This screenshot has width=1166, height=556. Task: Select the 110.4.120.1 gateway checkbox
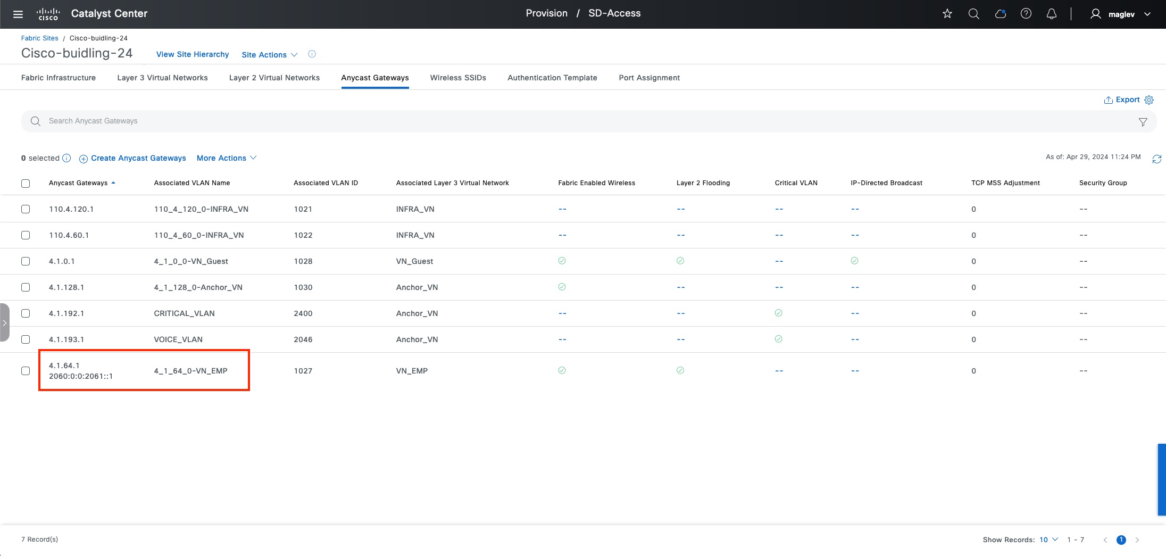click(x=26, y=209)
